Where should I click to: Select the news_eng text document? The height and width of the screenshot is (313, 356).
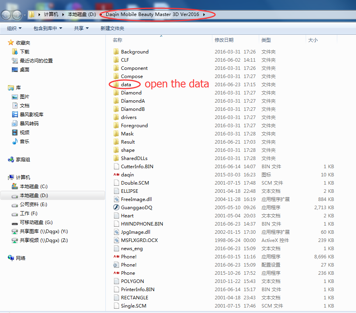coord(132,248)
